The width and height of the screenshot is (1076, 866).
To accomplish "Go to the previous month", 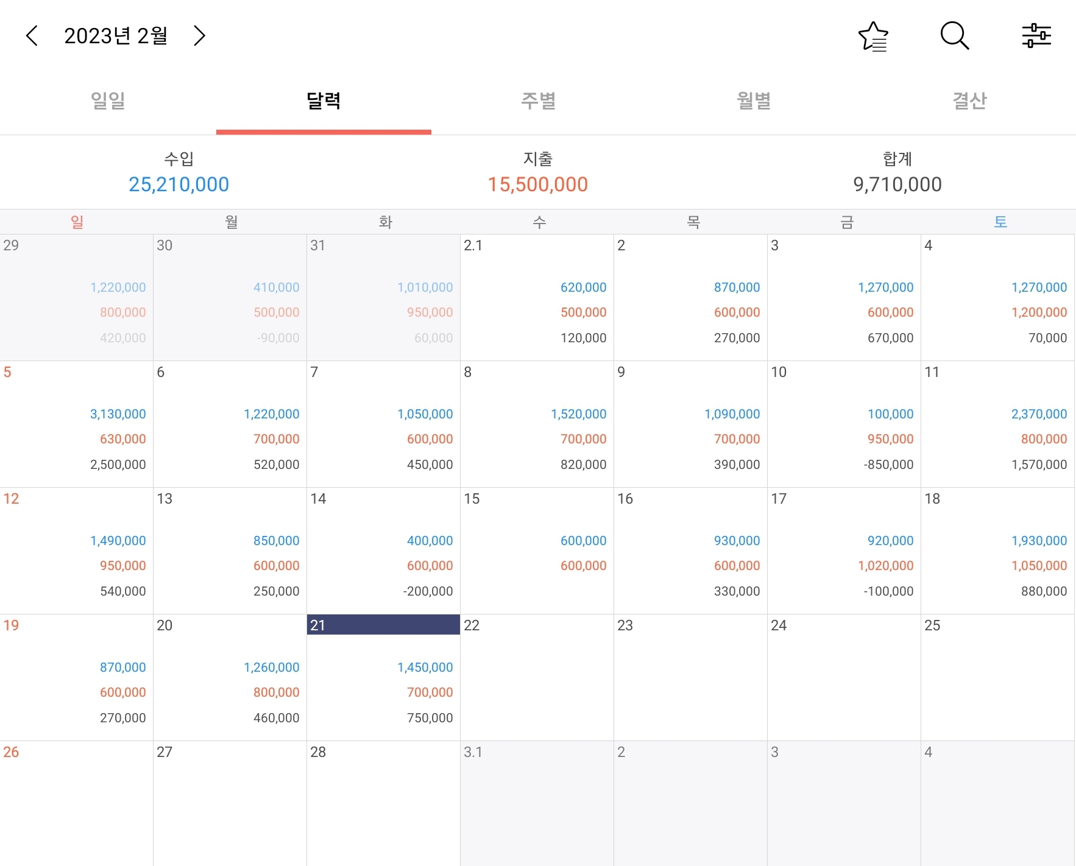I will point(32,36).
